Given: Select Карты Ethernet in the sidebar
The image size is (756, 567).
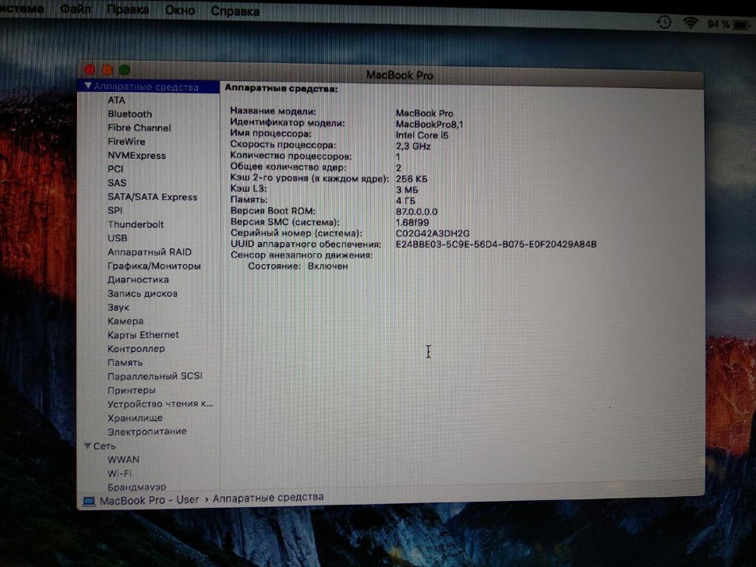Looking at the screenshot, I should (x=143, y=335).
